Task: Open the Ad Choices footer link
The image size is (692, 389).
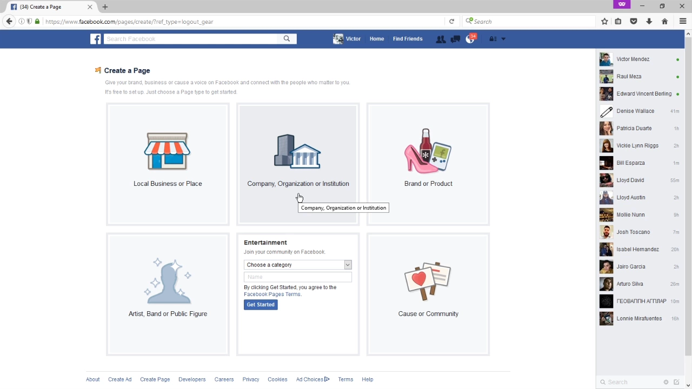Action: (312, 379)
